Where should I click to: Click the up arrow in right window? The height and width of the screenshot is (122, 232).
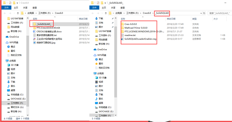[x=106, y=13]
